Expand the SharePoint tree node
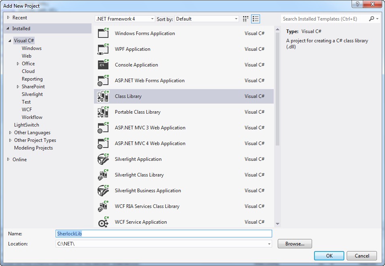The height and width of the screenshot is (266, 385). (18, 87)
